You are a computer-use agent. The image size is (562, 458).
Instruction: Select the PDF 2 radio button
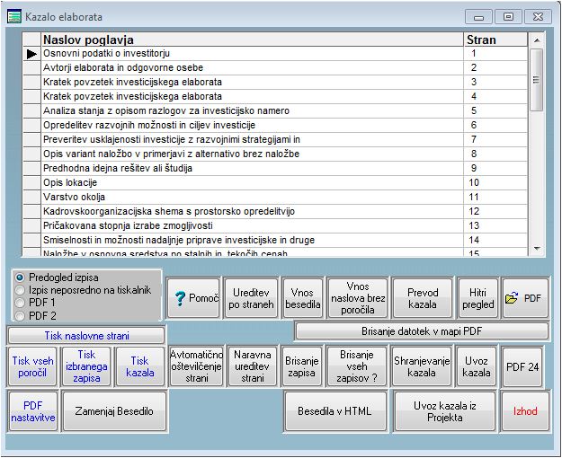click(21, 316)
